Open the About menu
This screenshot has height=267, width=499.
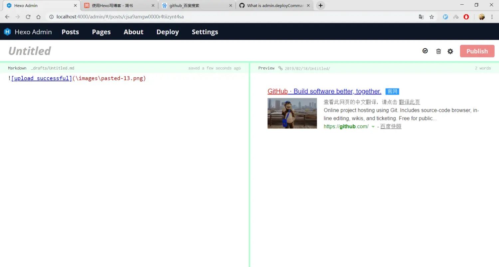[x=133, y=32]
